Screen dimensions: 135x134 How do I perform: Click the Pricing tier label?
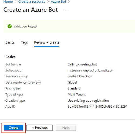click(13, 88)
